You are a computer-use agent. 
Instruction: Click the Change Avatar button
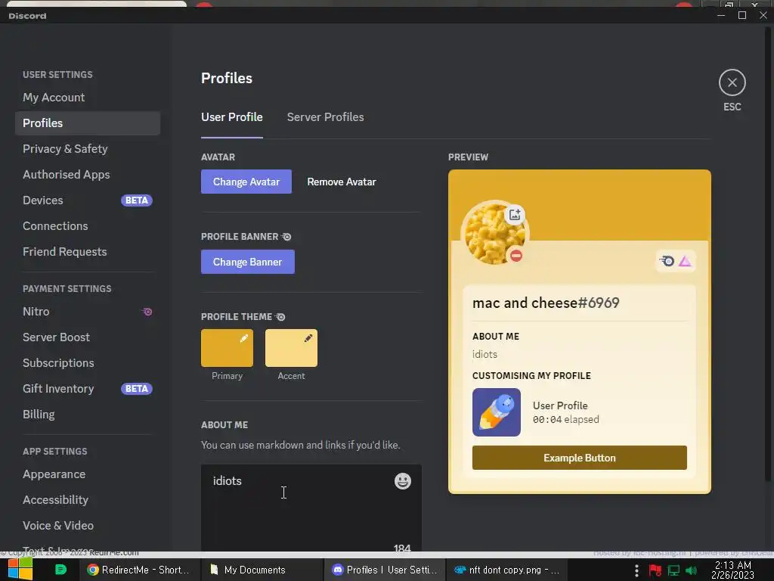point(246,182)
